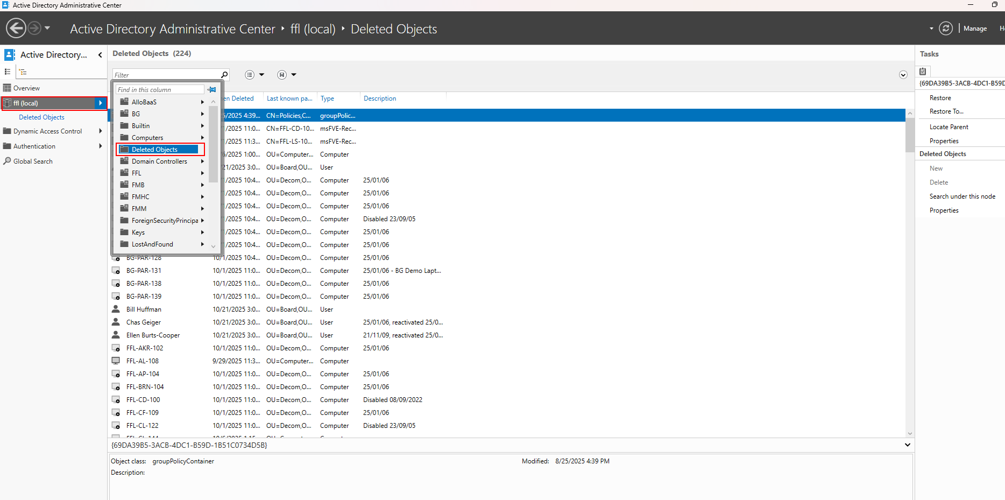Sort by the Description column header
The width and height of the screenshot is (1005, 500).
(x=380, y=98)
